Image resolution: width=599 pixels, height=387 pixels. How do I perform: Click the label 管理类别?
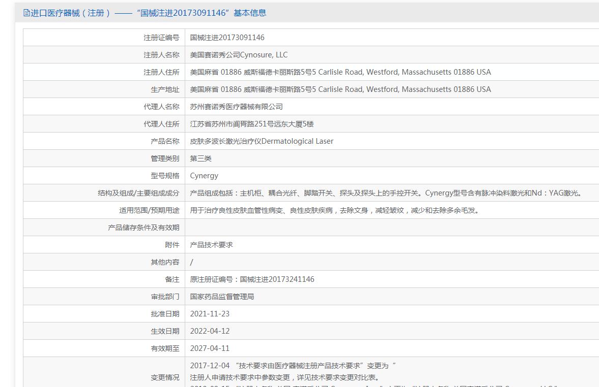point(165,158)
